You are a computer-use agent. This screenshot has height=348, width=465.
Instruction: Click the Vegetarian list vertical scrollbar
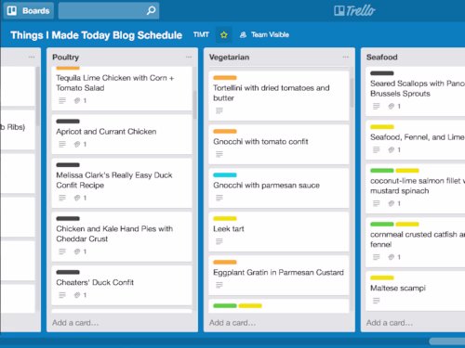352,93
